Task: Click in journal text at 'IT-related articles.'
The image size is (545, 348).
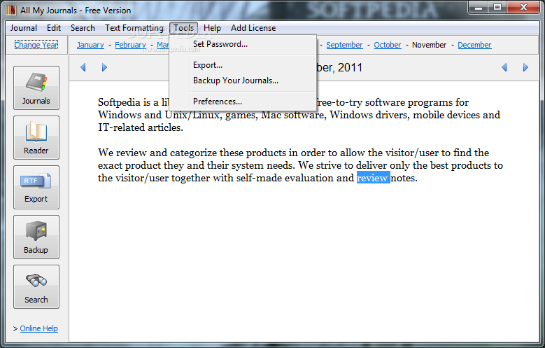Action: coord(141,127)
